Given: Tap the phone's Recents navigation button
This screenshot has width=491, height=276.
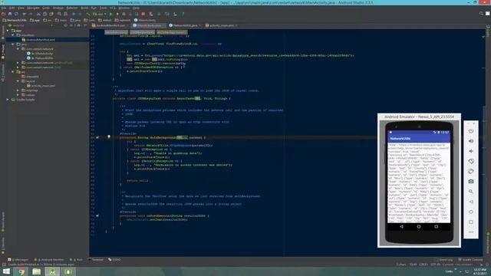Looking at the screenshot, I should (437, 227).
